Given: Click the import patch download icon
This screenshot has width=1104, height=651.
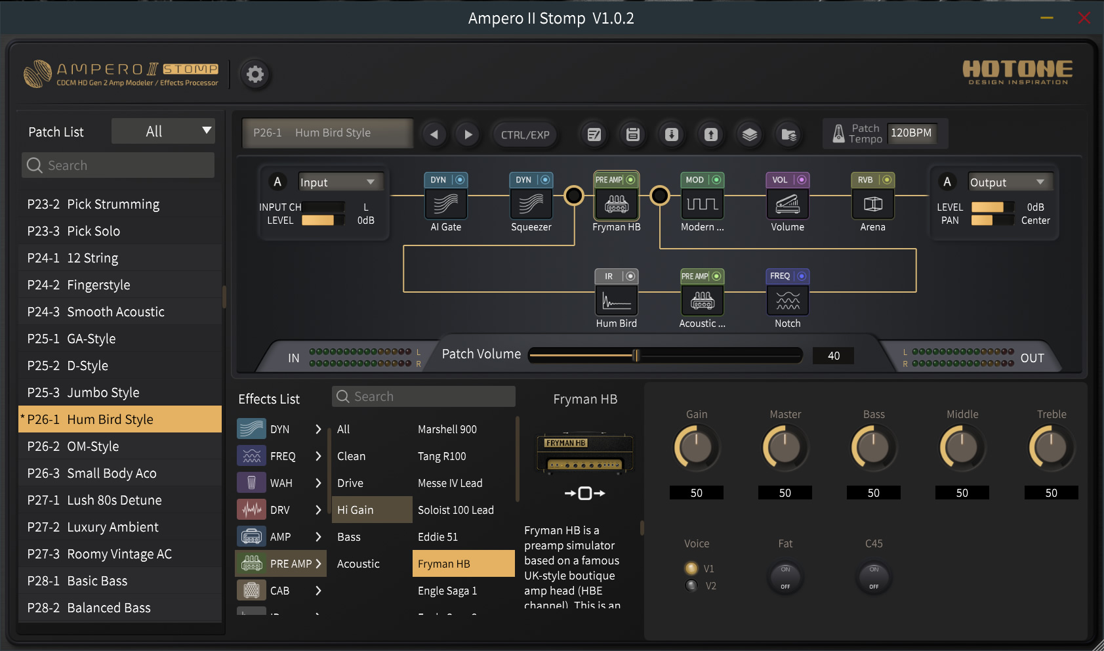Looking at the screenshot, I should tap(672, 135).
